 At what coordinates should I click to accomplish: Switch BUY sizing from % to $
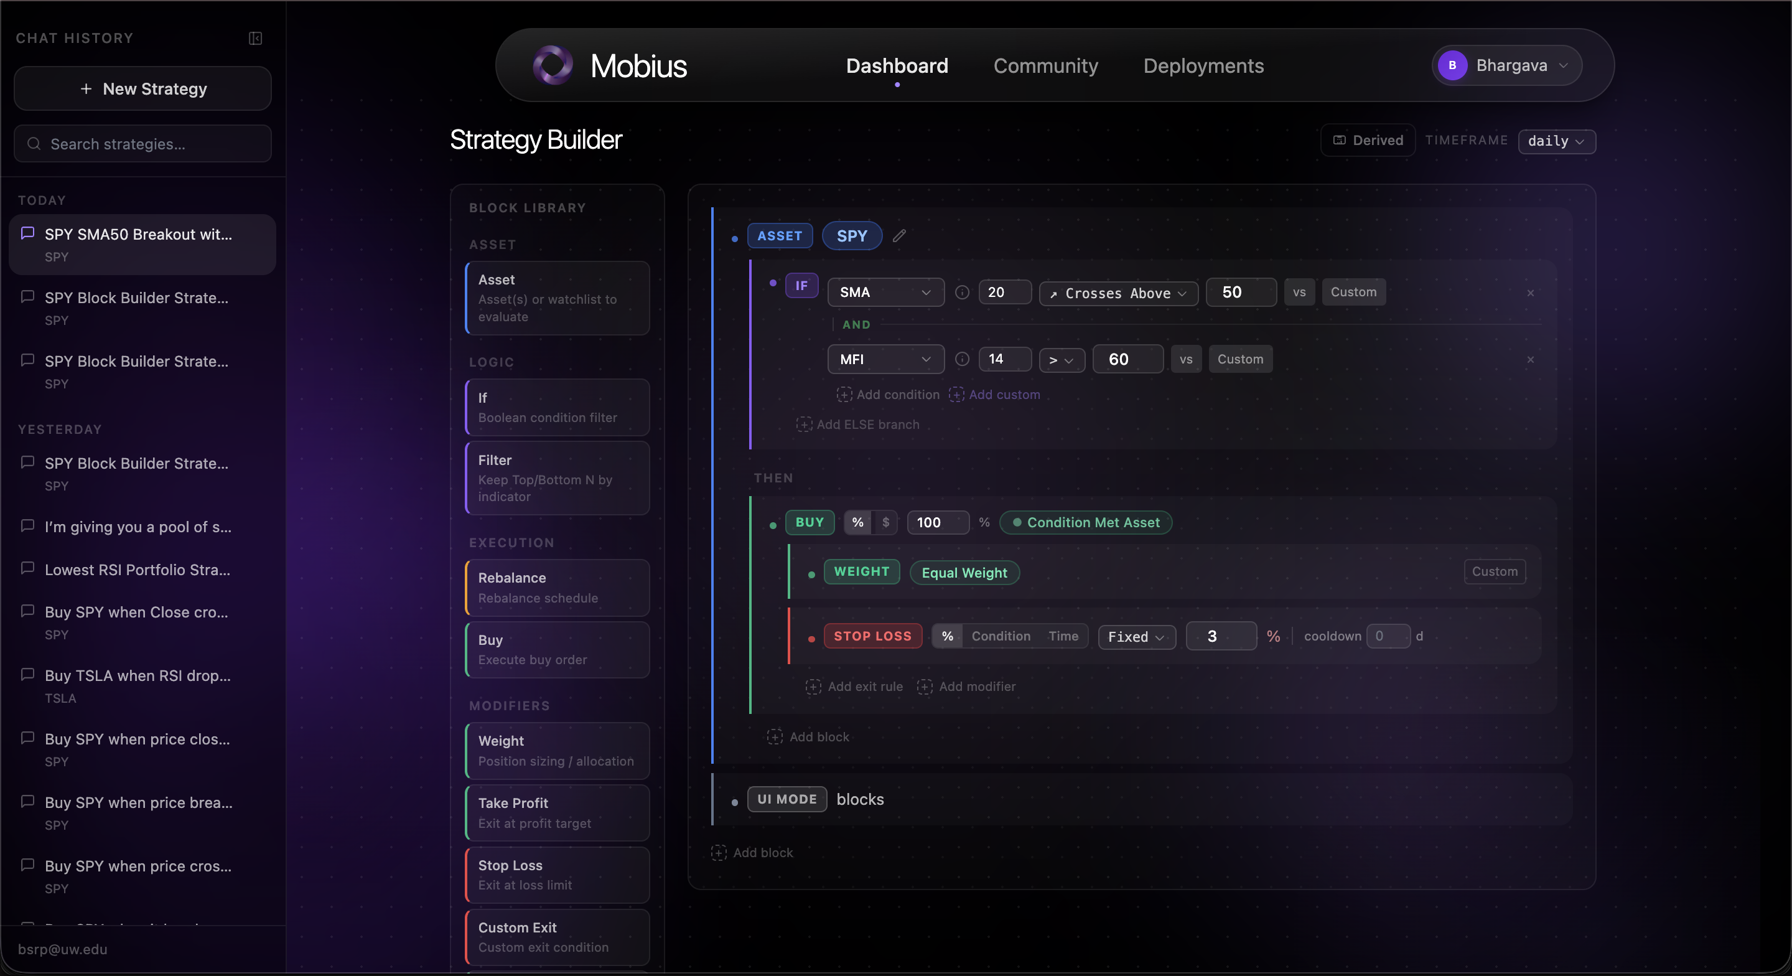(x=885, y=523)
